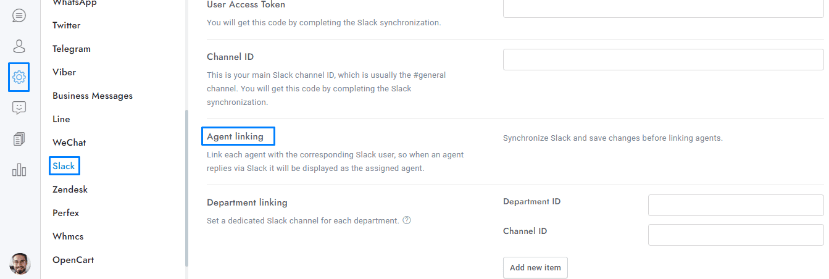Viewport: 829px width, 279px height.
Task: Open the Zendesk settings tab
Action: coord(70,189)
